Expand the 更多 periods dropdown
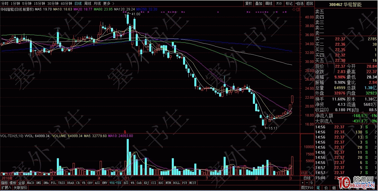Image resolution: width=378 pixels, height=191 pixels. [x=108, y=3]
